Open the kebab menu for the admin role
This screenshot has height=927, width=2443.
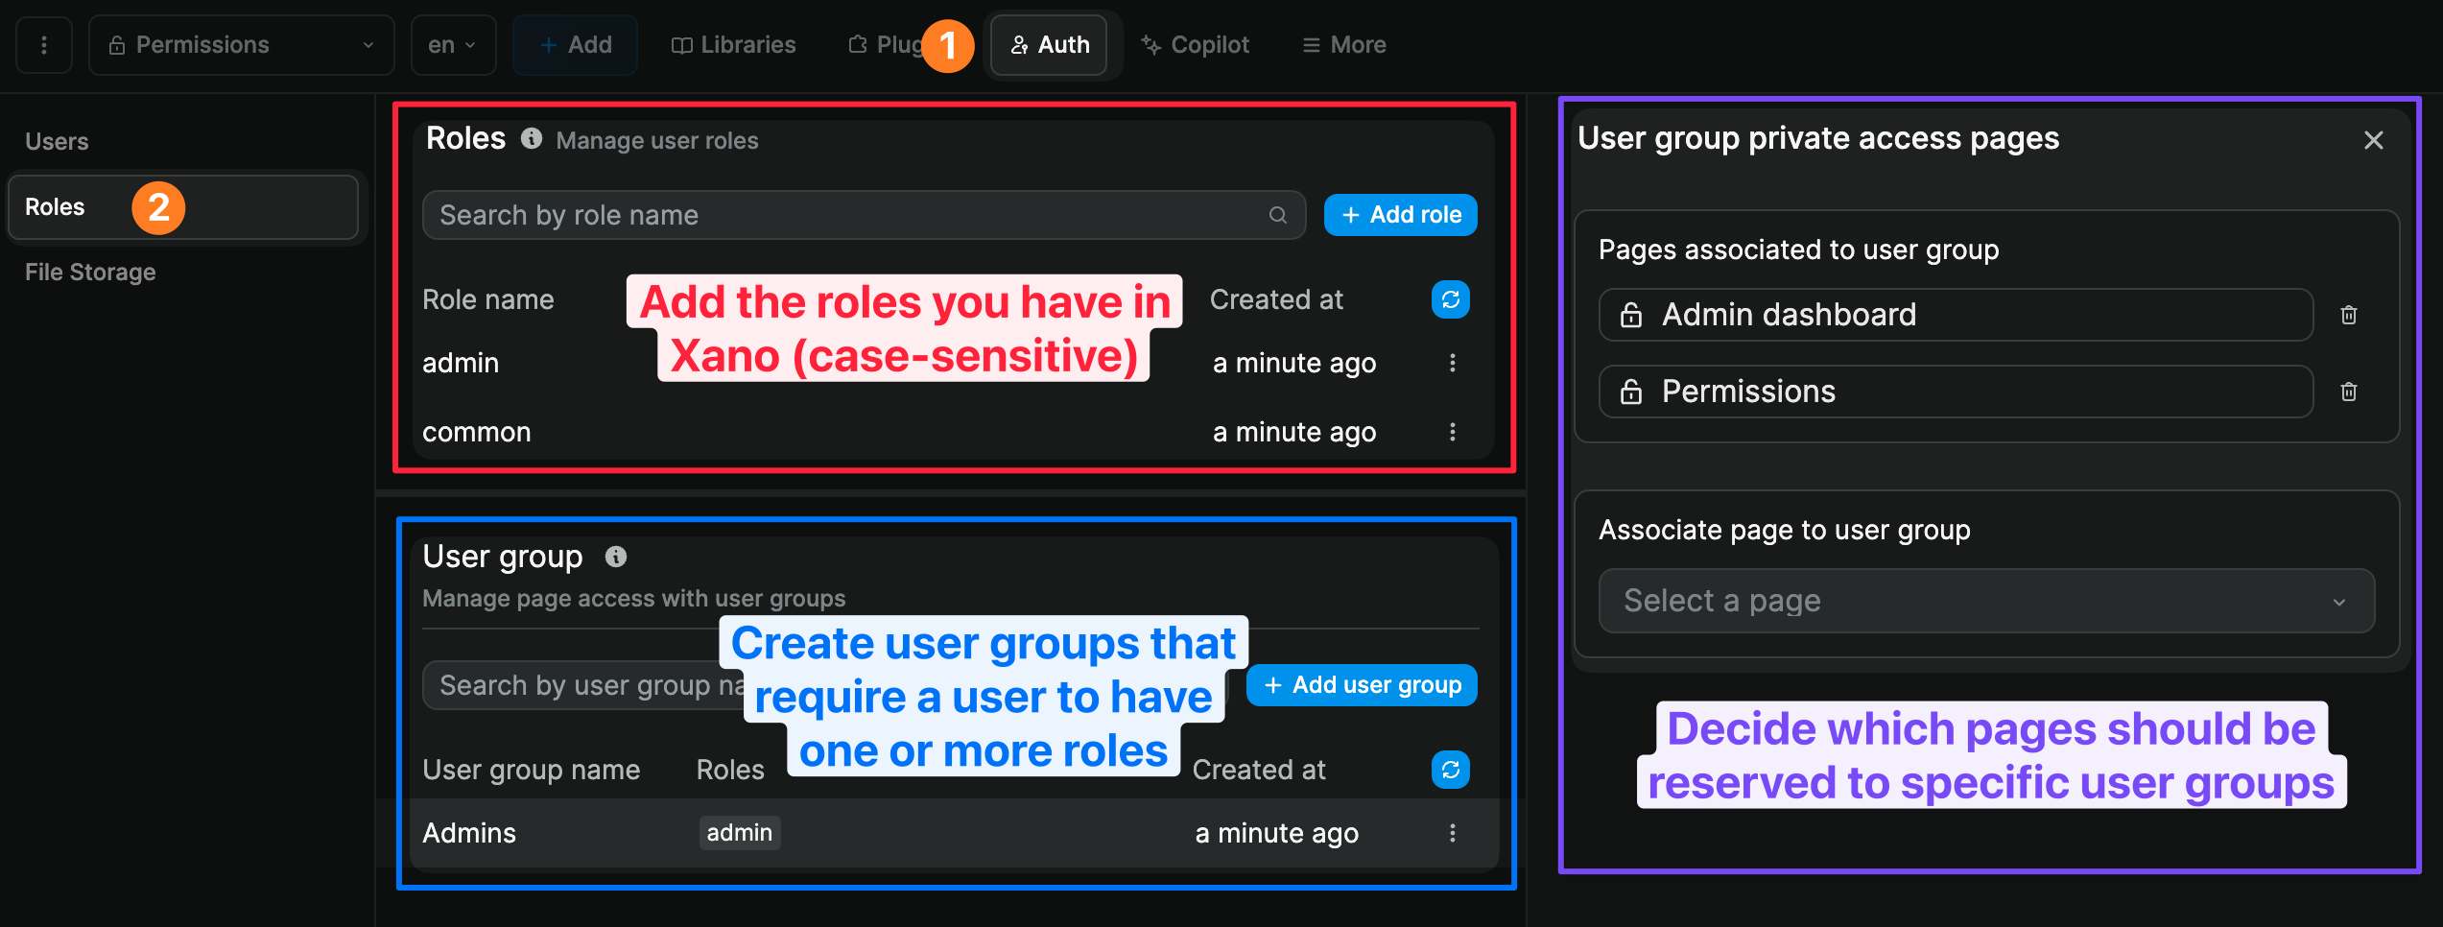click(1453, 363)
